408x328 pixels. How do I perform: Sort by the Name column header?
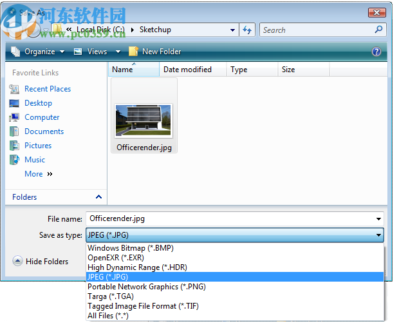[134, 70]
